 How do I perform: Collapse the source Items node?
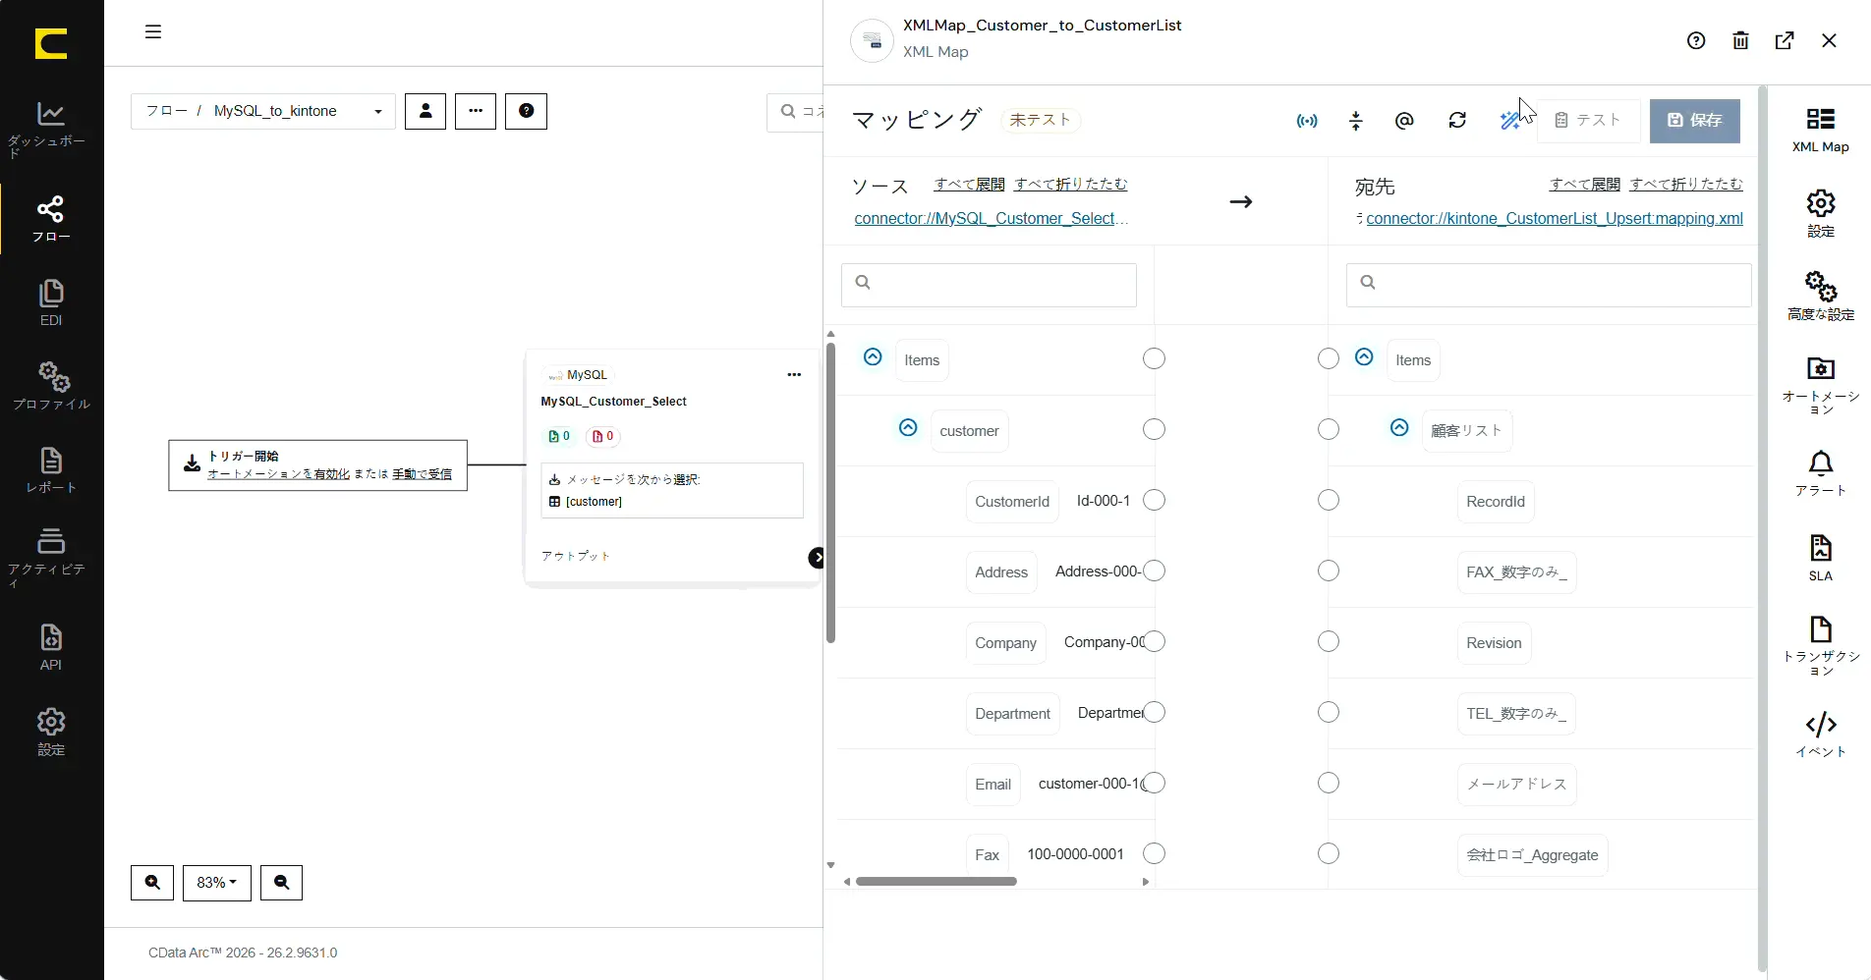click(x=873, y=356)
